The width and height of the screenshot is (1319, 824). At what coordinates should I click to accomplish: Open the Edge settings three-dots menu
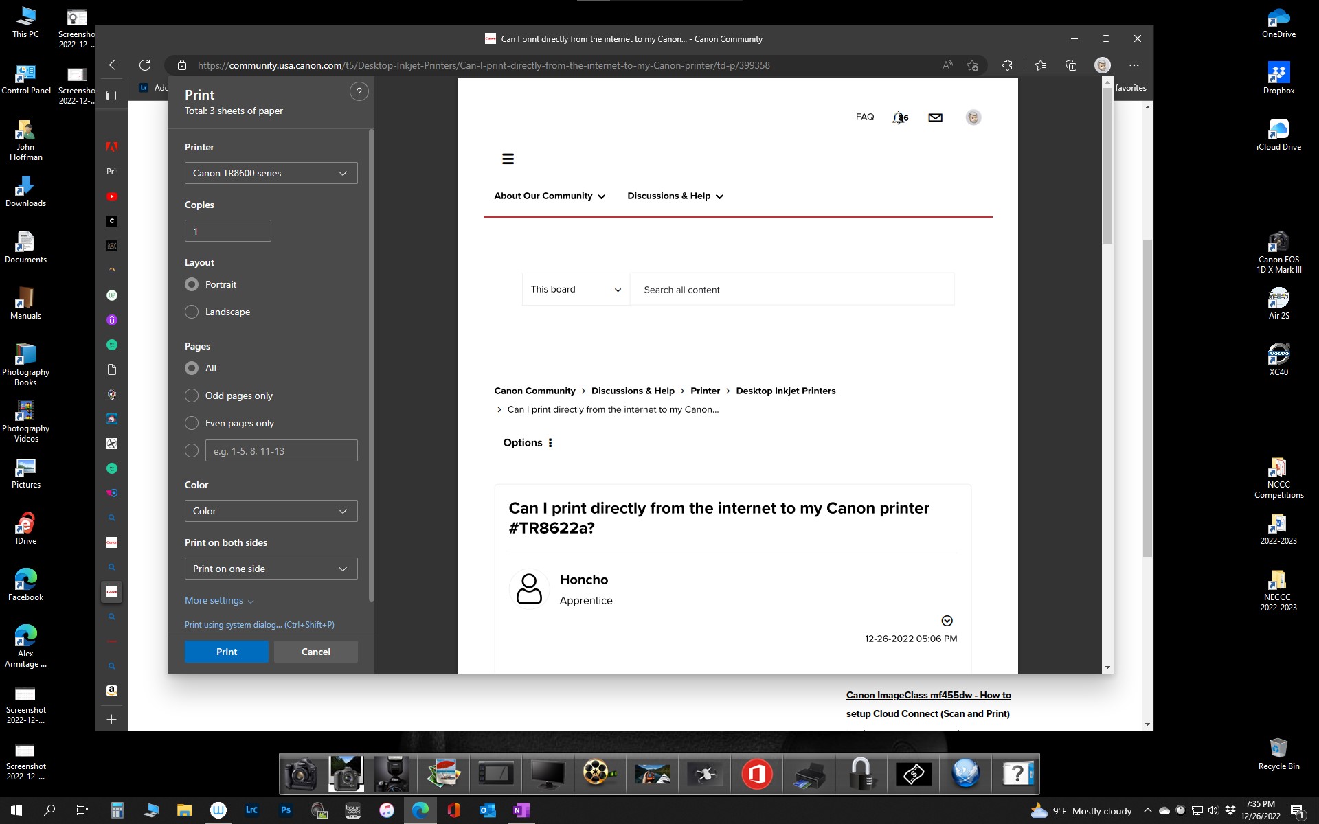(1134, 65)
